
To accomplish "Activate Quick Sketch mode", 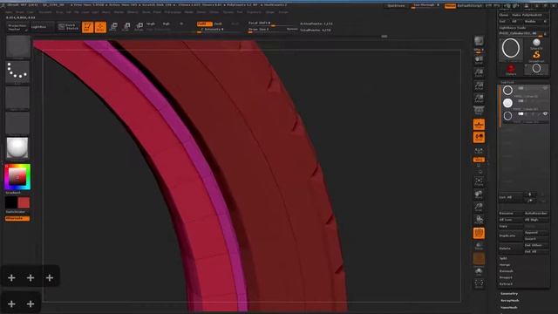I will click(68, 27).
